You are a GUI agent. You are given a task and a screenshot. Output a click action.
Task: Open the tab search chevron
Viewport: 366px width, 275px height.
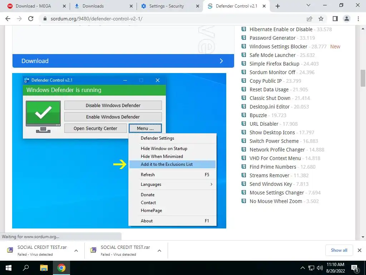pos(308,5)
